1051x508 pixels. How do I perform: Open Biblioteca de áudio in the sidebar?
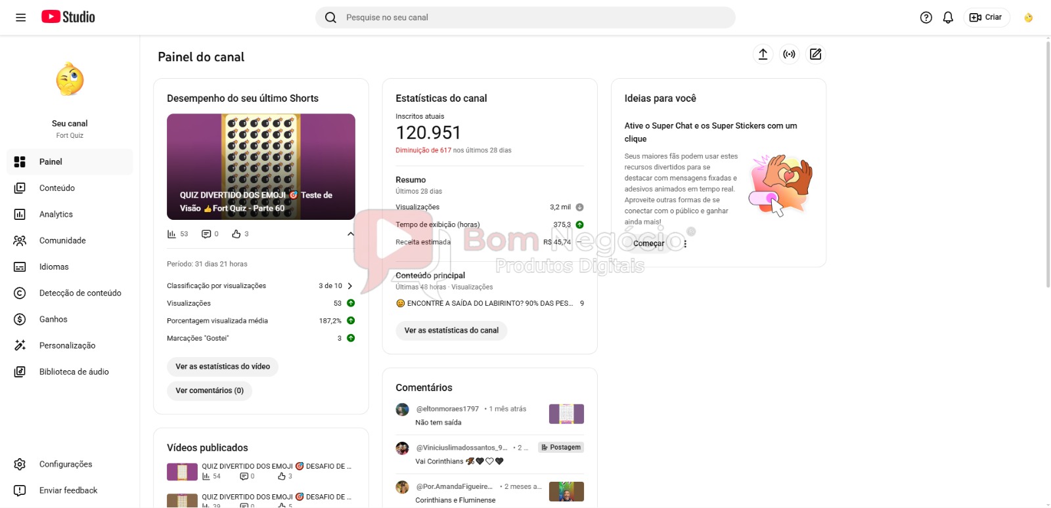click(x=70, y=372)
